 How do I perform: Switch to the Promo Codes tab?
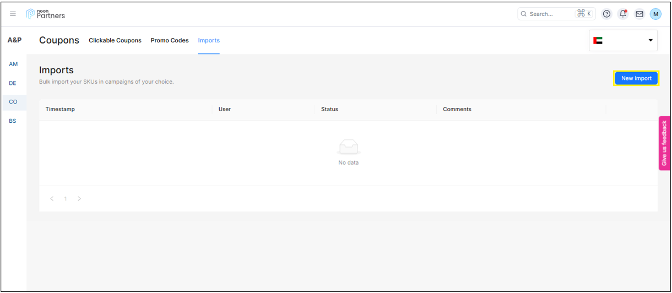point(170,40)
